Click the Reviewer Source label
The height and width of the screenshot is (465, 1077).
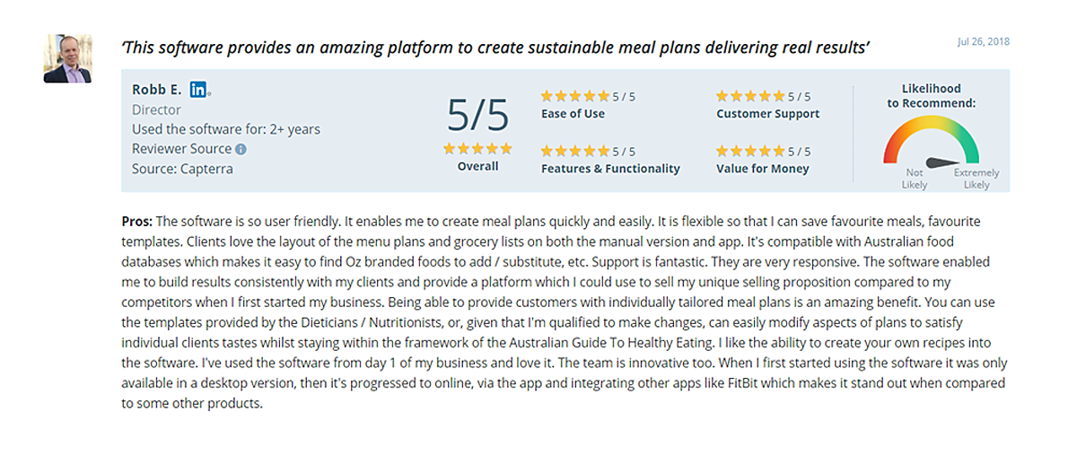coord(182,149)
